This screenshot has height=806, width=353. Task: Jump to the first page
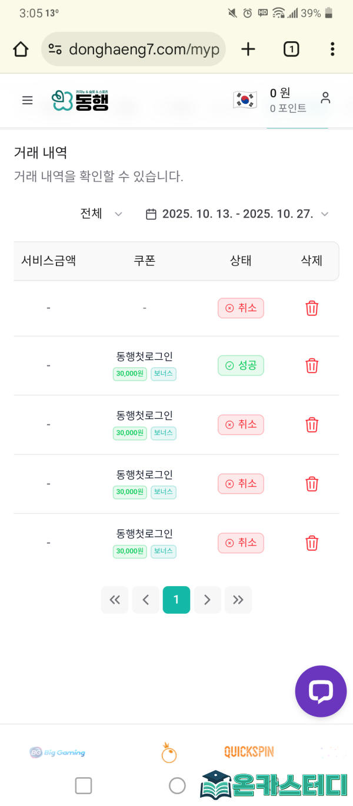[x=115, y=600]
